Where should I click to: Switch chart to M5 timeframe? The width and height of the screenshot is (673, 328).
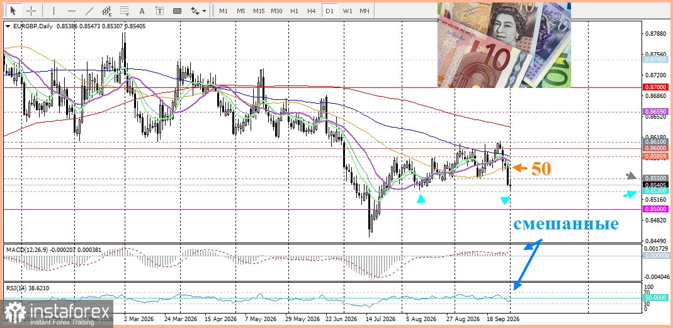(240, 11)
